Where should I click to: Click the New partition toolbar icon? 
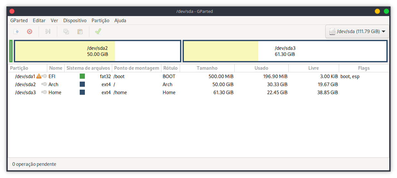coord(16,31)
